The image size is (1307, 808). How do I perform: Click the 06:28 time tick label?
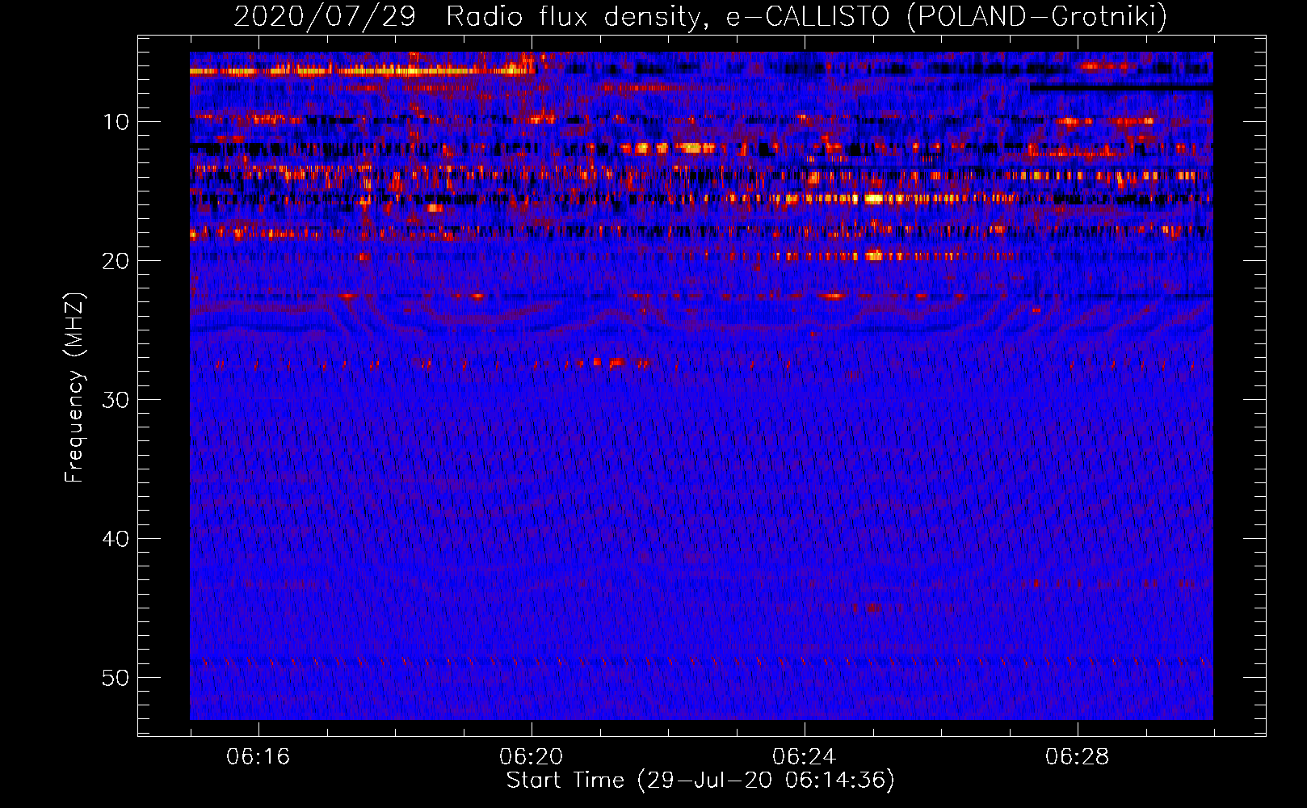(x=1078, y=757)
